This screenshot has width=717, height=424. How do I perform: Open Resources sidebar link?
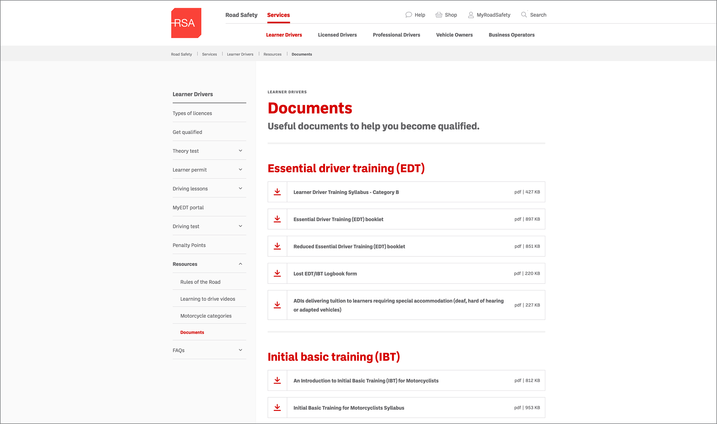(x=185, y=264)
